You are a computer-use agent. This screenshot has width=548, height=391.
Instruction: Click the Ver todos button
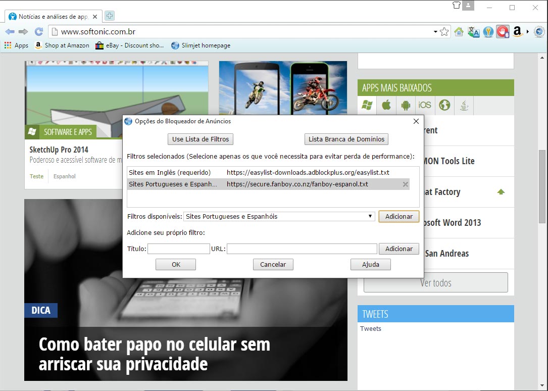pos(436,283)
